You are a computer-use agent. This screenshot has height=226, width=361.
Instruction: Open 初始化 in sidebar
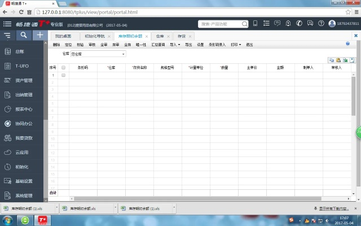pos(21,167)
